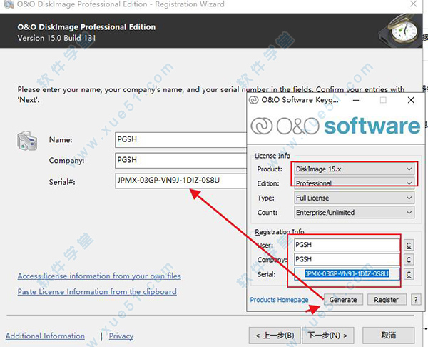Screen dimensions: 428x347
Task: Click the DiskImage app icon in wizard title bar
Action: pos(9,4)
